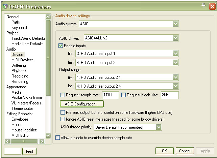Check Pre-zero output buffers option
Viewport: 217px width, 158px height.
63,113
